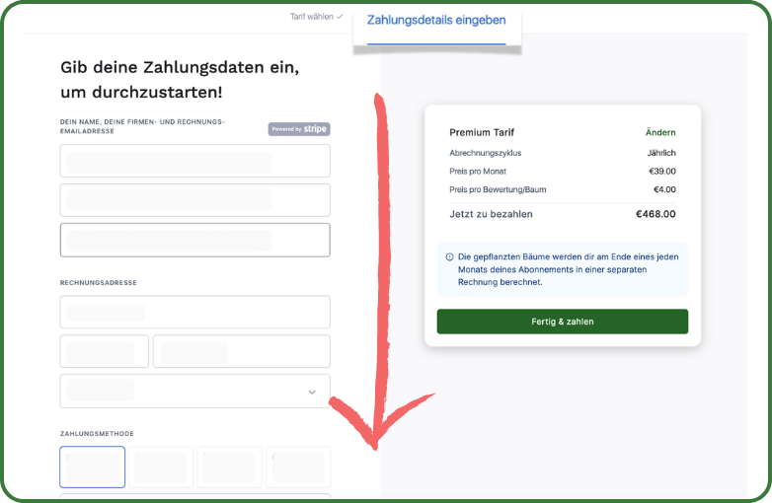Click the short left field under Rechnungsadresse
The image size is (772, 503).
point(104,351)
